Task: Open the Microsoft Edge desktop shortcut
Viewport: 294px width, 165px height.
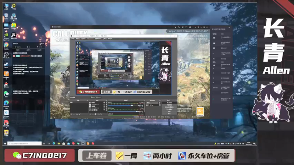Action: point(6,104)
